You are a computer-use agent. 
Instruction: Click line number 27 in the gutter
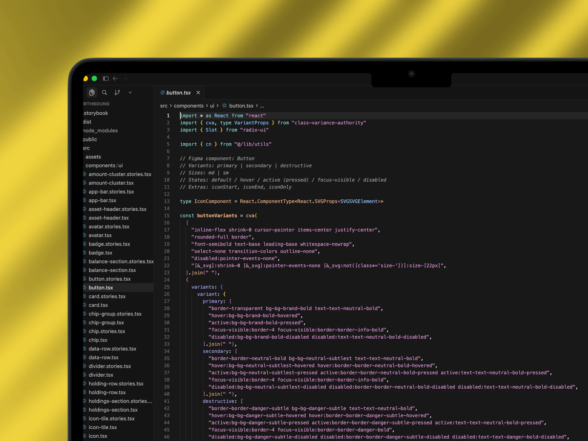167,301
